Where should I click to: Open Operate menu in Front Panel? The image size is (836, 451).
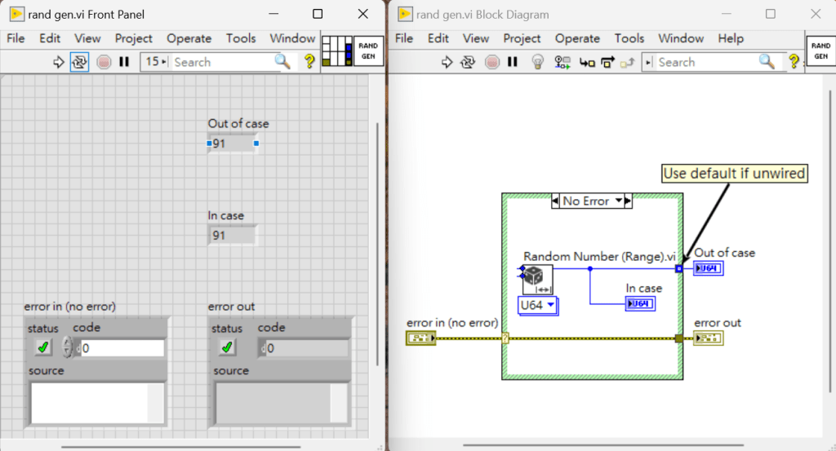[x=189, y=38]
